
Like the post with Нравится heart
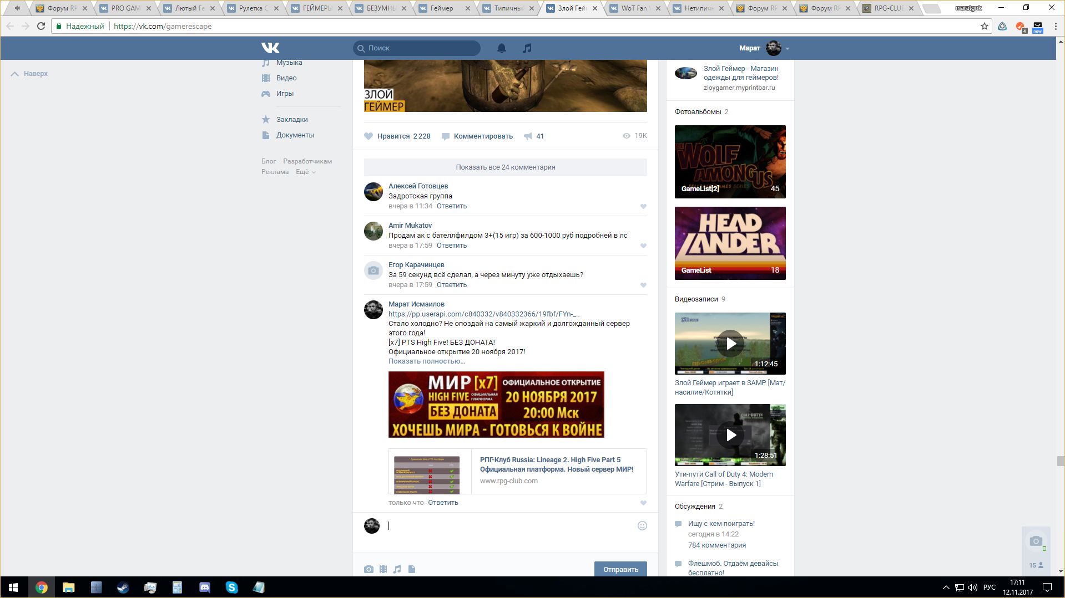(x=369, y=136)
